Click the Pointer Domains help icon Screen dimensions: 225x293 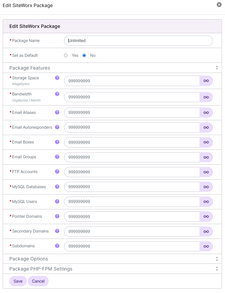tap(57, 216)
